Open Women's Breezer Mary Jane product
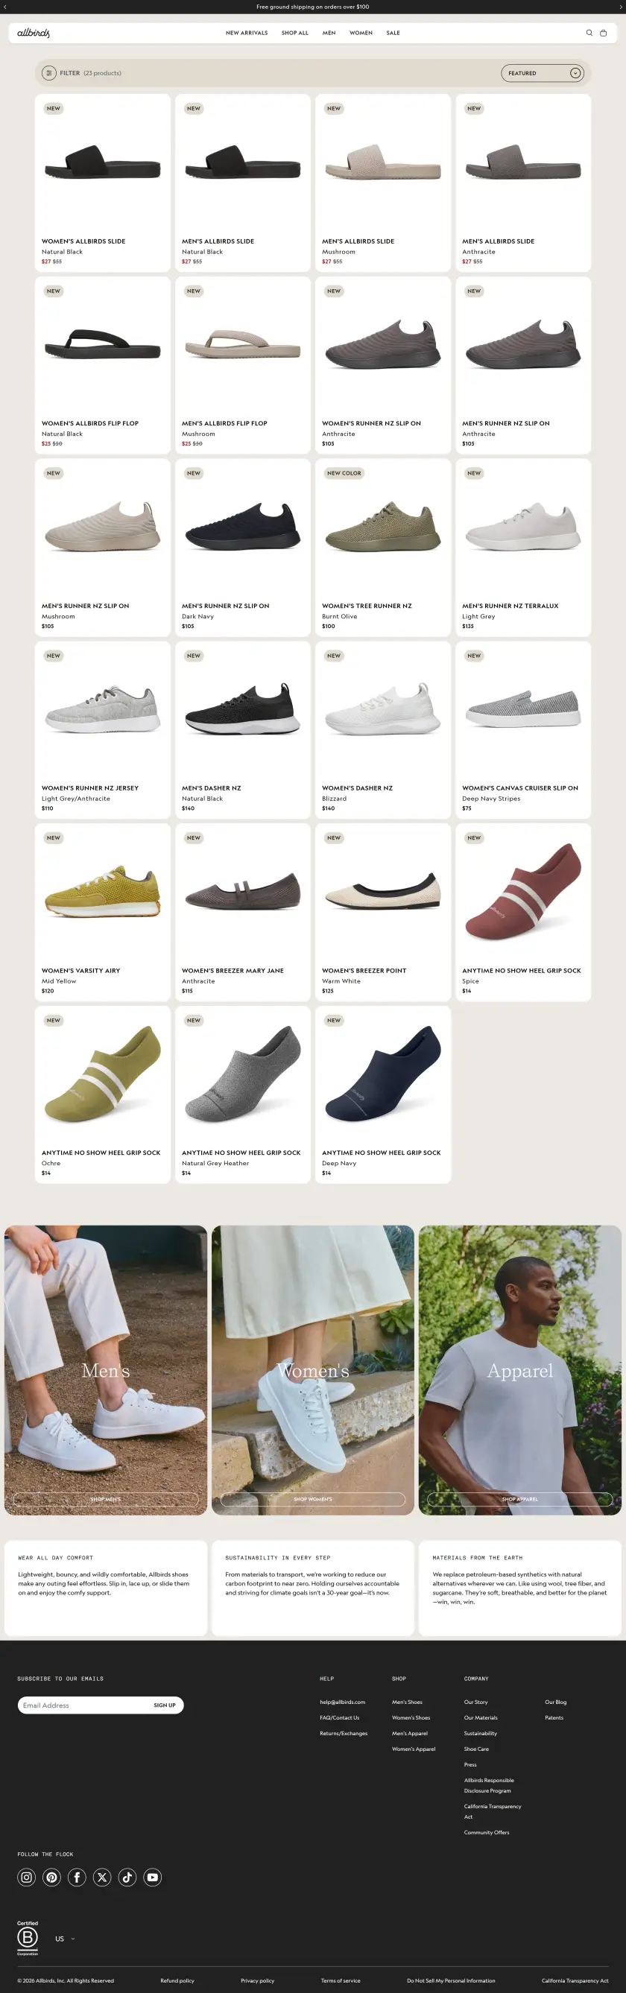Screen dimensions: 626x1993 [243, 912]
